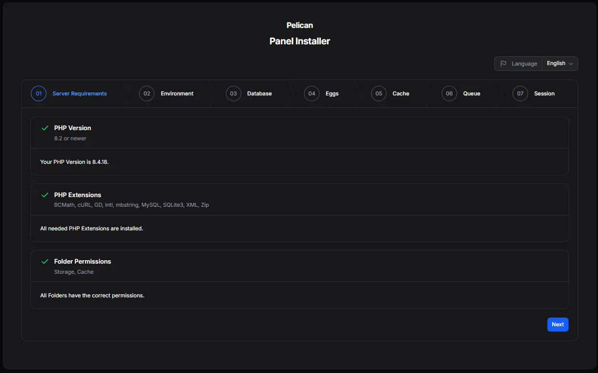Viewport: 598px width, 373px height.
Task: Click the "Storage, Cache" subtitle
Action: pos(74,272)
